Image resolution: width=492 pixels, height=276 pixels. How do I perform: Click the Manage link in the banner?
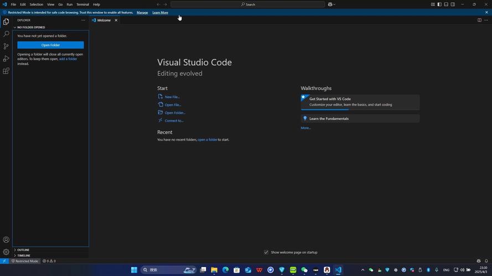point(142,13)
